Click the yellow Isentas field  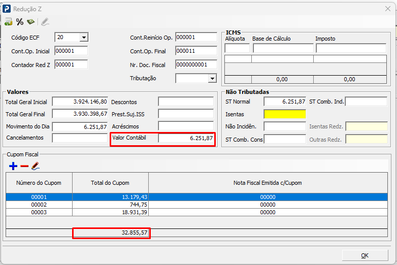click(284, 114)
